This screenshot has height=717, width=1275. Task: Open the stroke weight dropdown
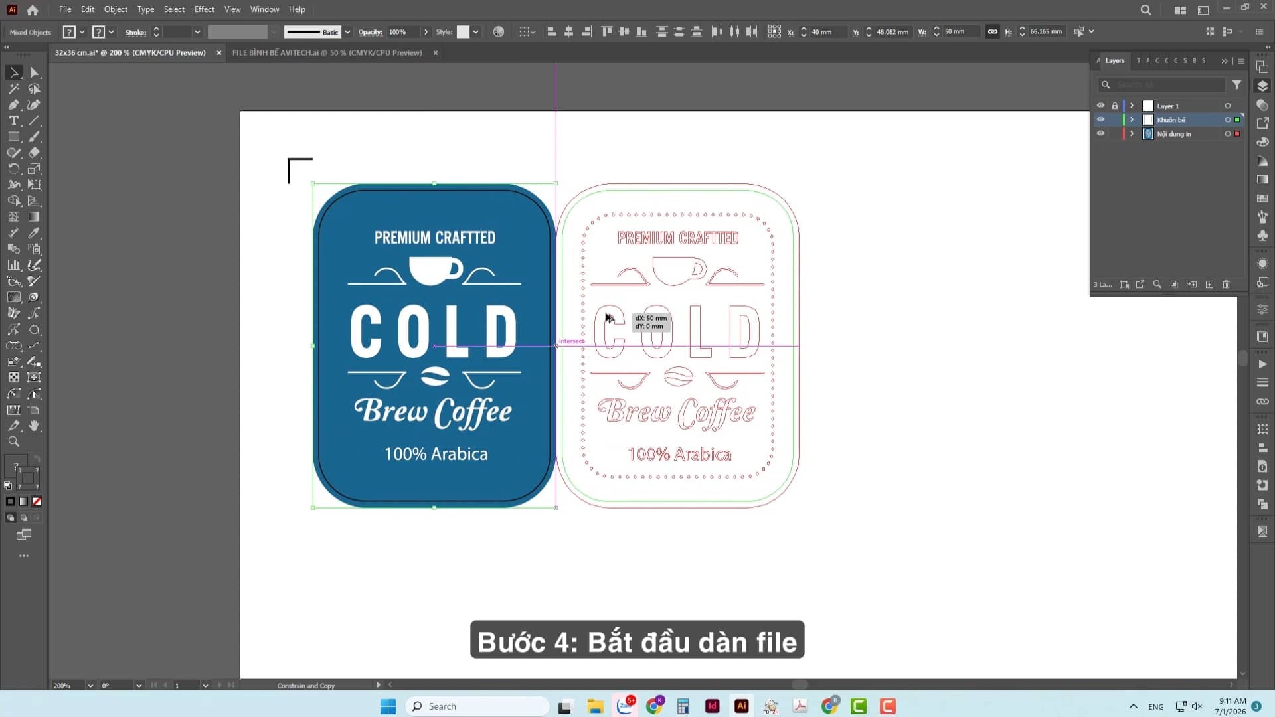click(197, 32)
